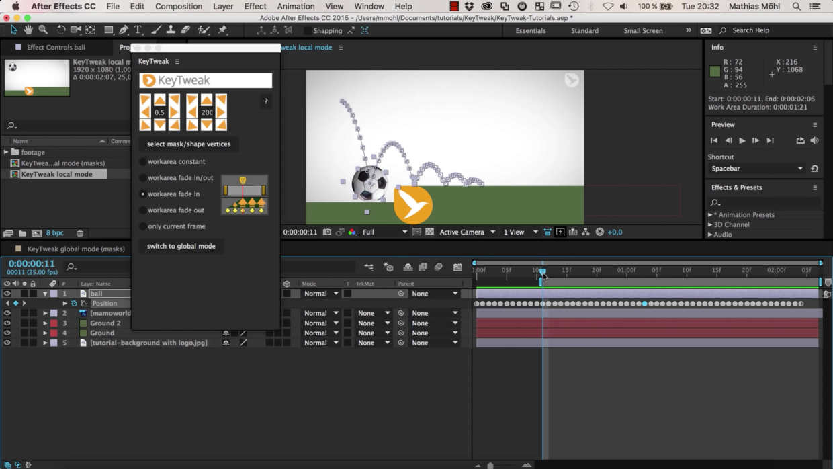833x469 pixels.
Task: Switch to the Effect Controls ball tab
Action: tap(56, 48)
